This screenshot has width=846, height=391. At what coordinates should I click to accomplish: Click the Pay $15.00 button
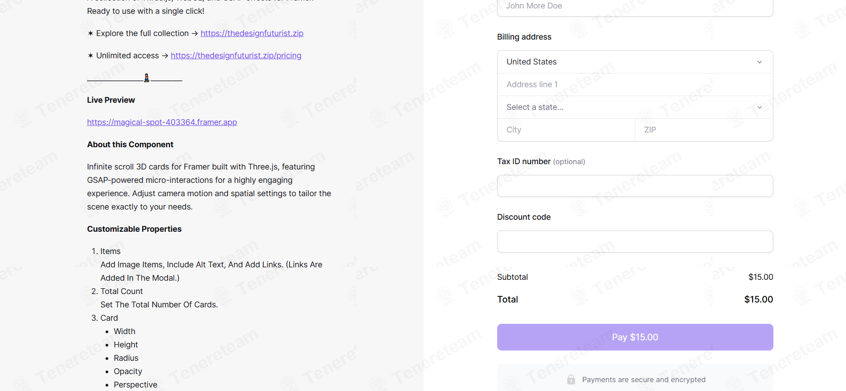coord(635,337)
